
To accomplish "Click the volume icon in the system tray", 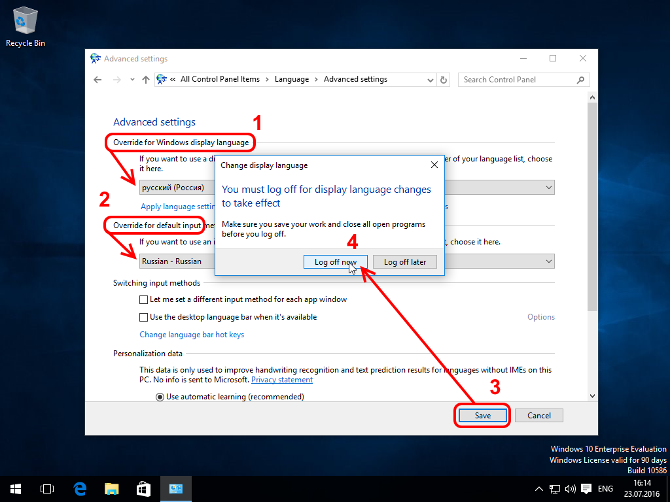I will tap(569, 488).
